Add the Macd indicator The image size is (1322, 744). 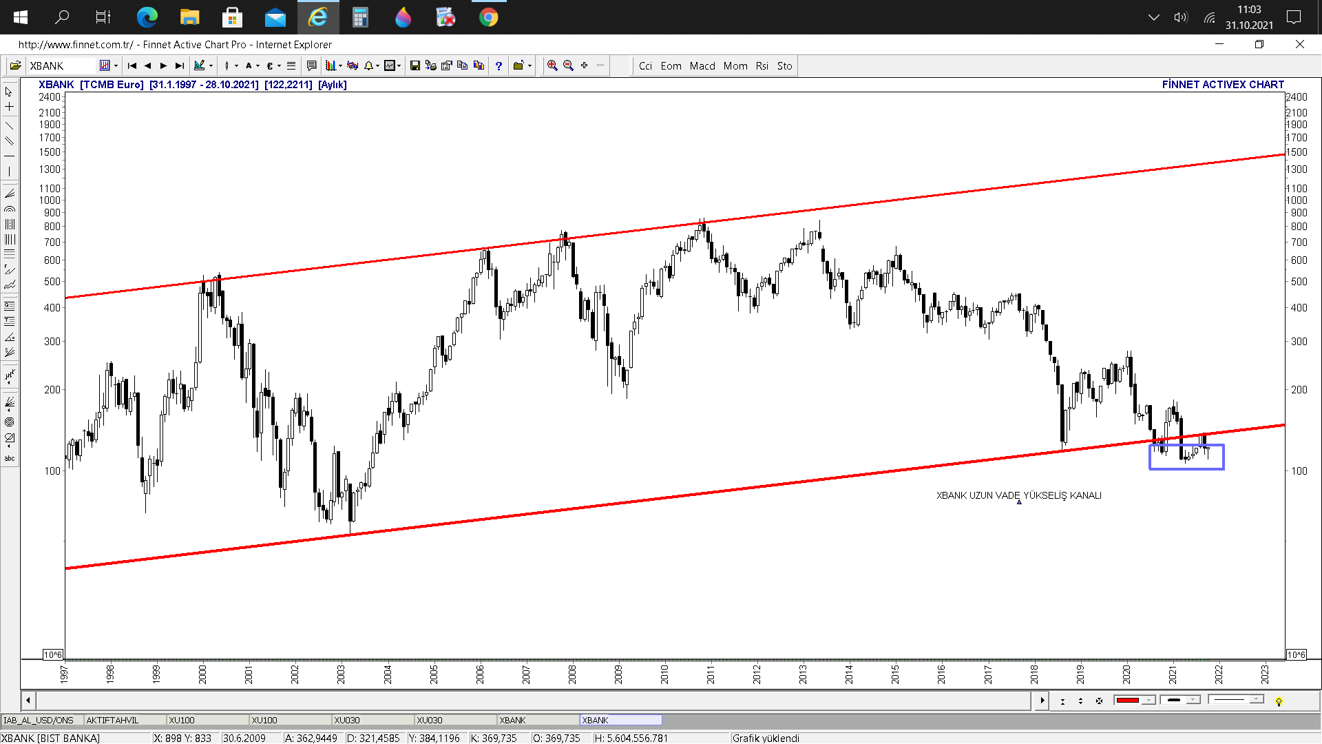[x=702, y=66]
